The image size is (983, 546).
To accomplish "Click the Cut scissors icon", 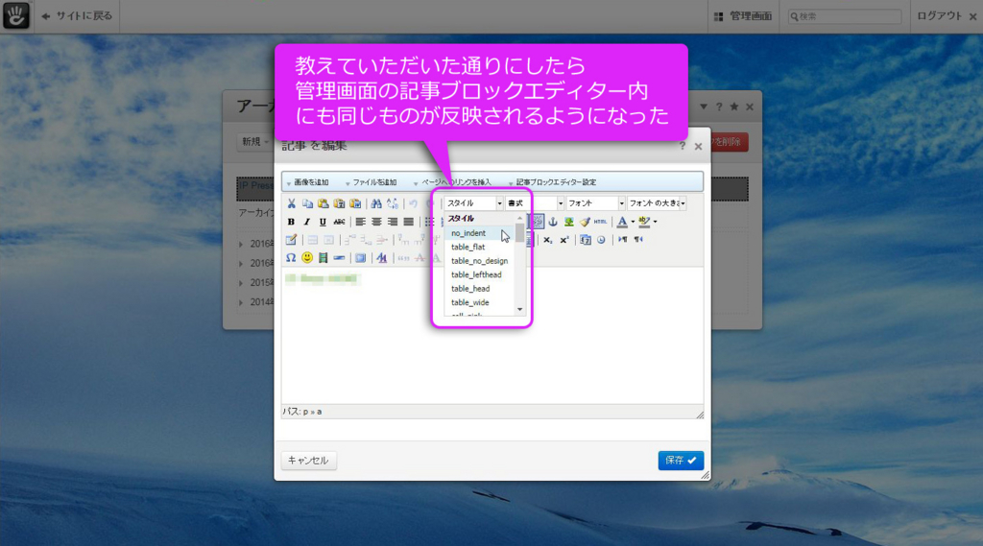I will (x=292, y=203).
